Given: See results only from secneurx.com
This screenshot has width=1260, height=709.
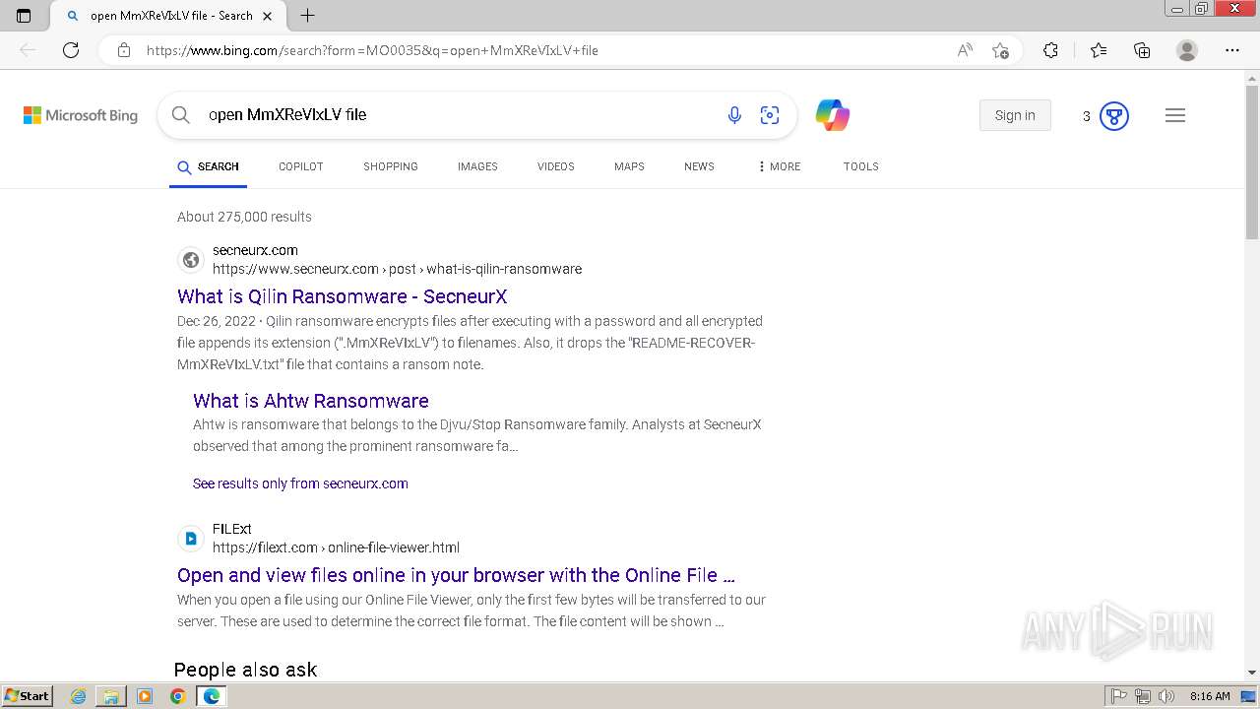Looking at the screenshot, I should [x=300, y=483].
